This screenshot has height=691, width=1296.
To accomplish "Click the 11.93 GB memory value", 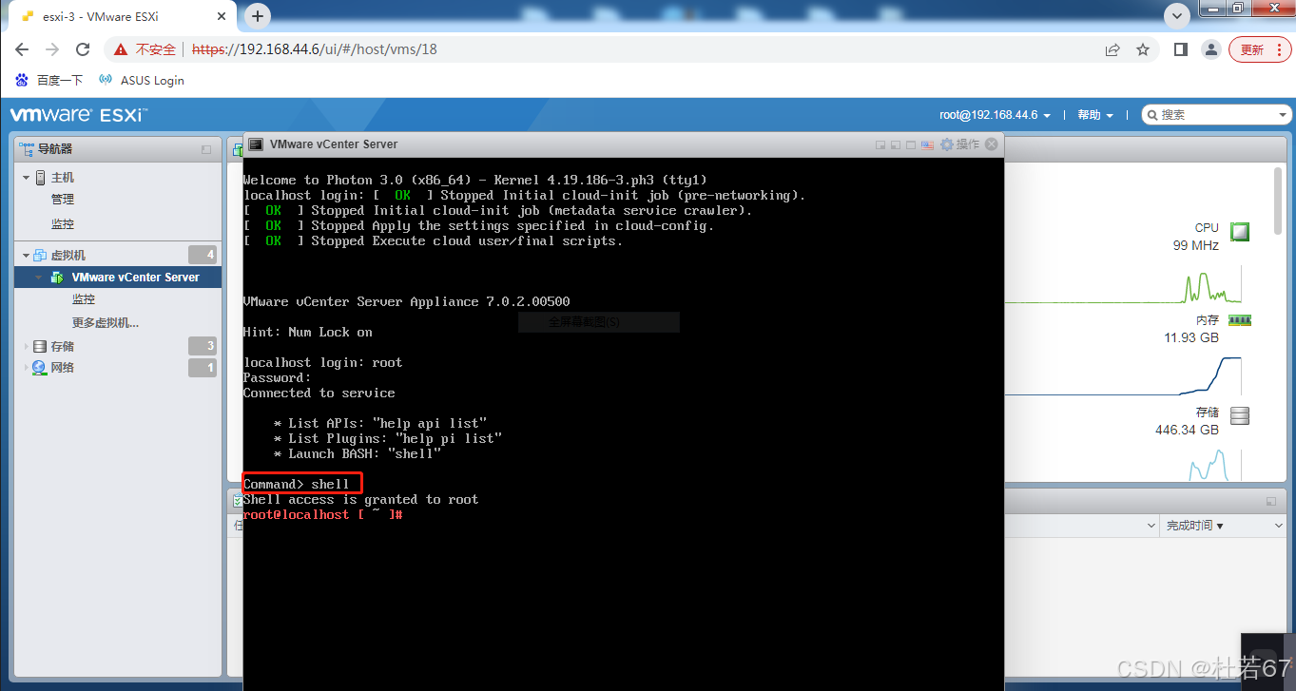I will click(x=1190, y=338).
